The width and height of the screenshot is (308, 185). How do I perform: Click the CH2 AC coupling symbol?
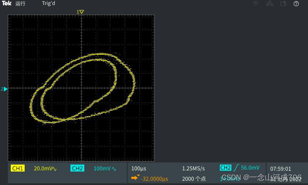(114, 169)
